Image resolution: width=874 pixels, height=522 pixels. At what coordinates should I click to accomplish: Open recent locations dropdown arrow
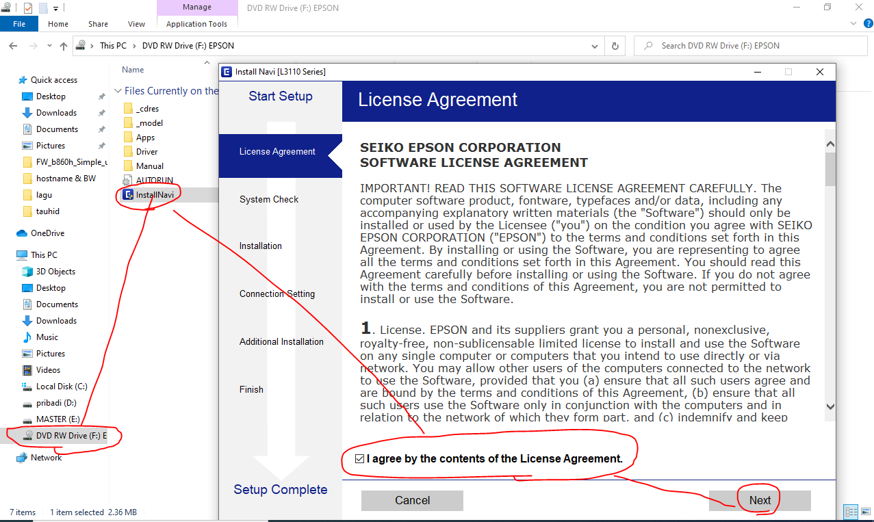[49, 47]
